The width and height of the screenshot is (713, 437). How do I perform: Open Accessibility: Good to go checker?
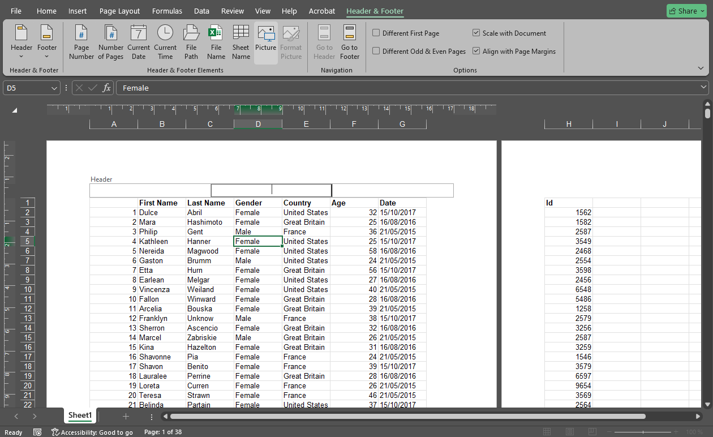92,432
